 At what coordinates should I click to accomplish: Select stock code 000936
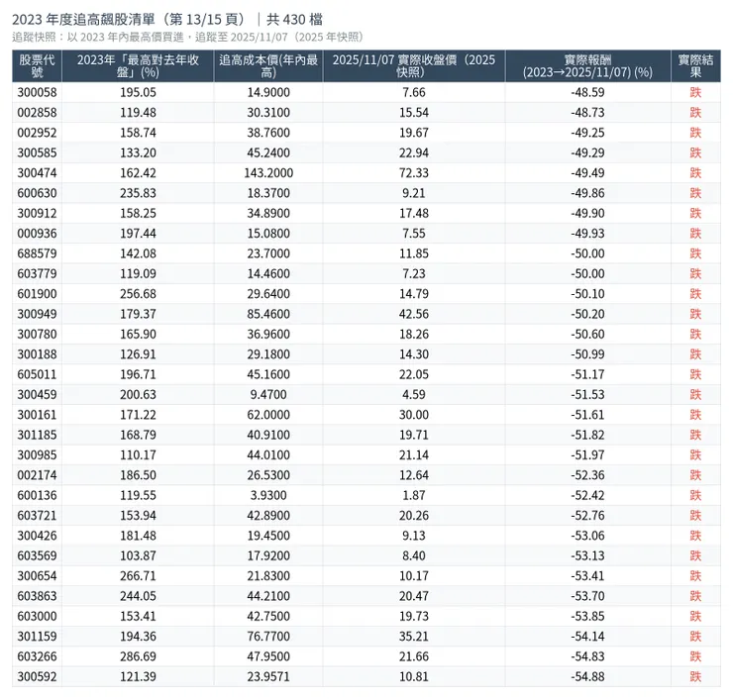coord(37,233)
